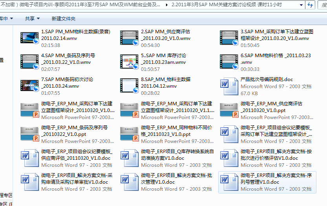Image resolution: width=327 pixels, height=206 pixels.
Task: Open address bar history dropdown arrow
Action: click(x=301, y=5)
